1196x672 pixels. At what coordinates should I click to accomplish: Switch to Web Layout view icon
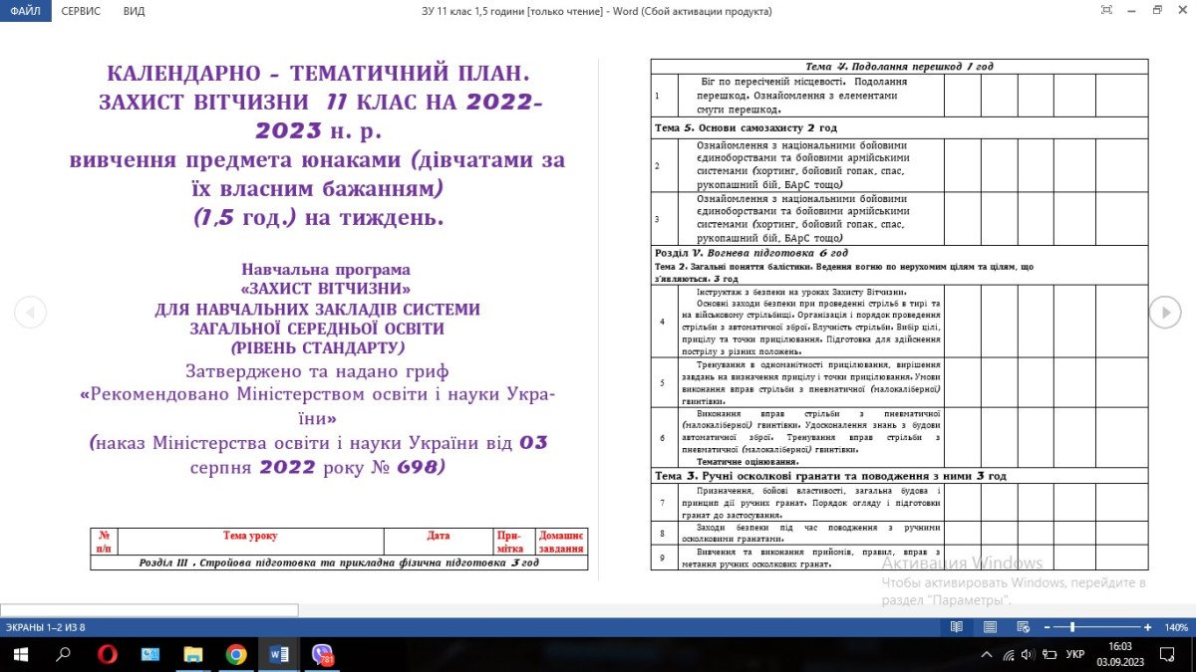pos(1023,627)
